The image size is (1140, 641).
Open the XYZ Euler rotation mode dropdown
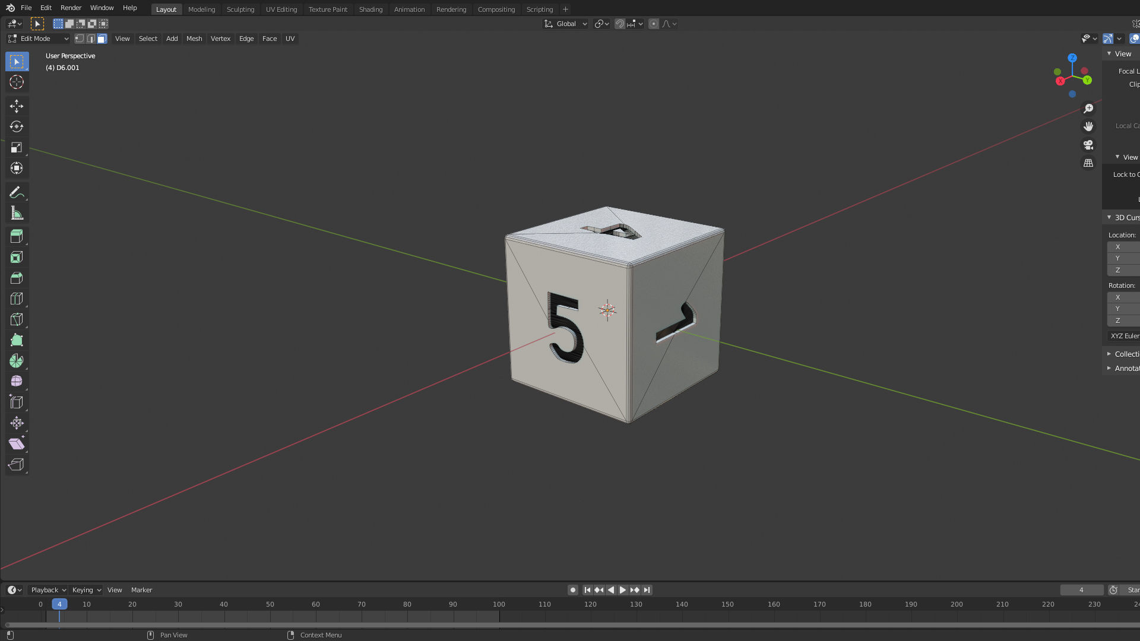pos(1124,336)
